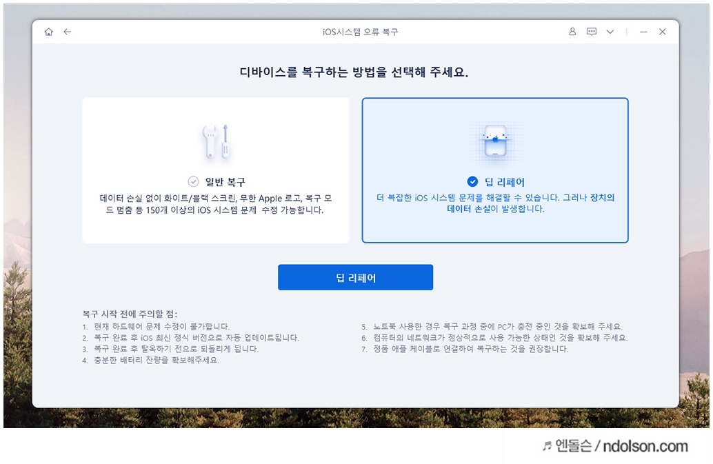Open the user account icon
The height and width of the screenshot is (464, 713).
[572, 31]
